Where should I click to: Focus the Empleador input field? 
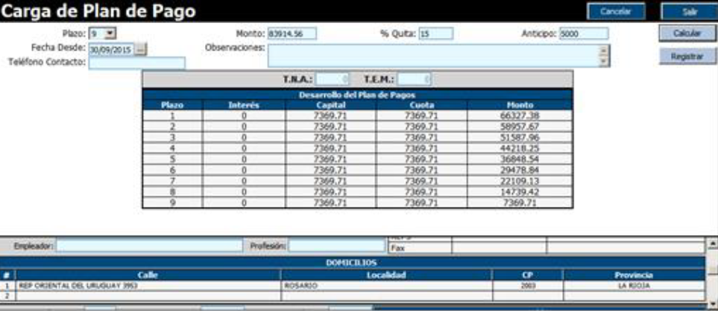tap(149, 245)
